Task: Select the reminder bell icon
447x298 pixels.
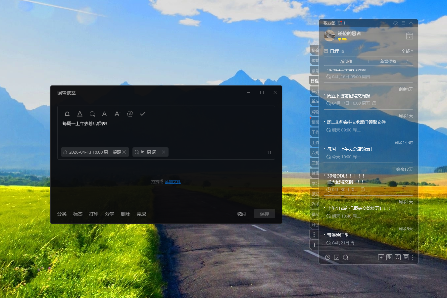Action: [x=67, y=114]
